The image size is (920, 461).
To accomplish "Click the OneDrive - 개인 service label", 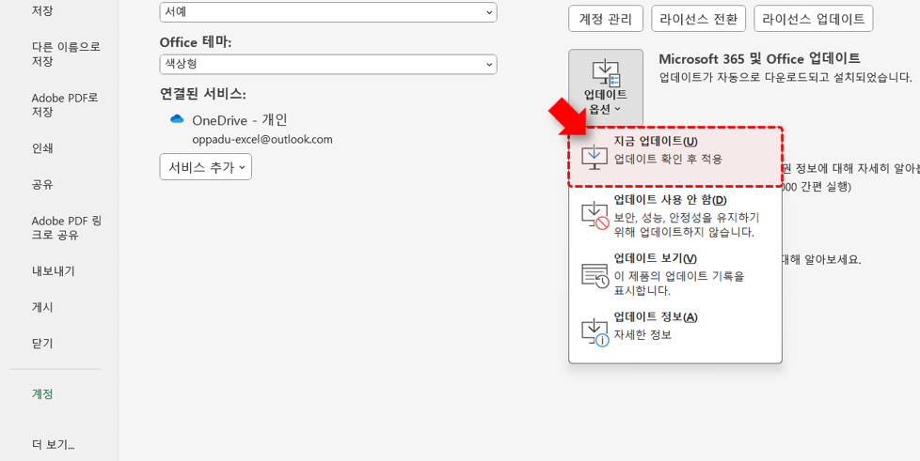I will click(239, 120).
